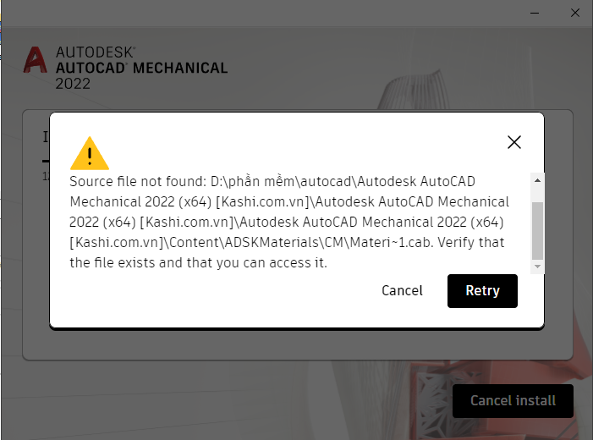Image resolution: width=593 pixels, height=440 pixels.
Task: Click the error message scrollbar thumb
Action: point(537,230)
